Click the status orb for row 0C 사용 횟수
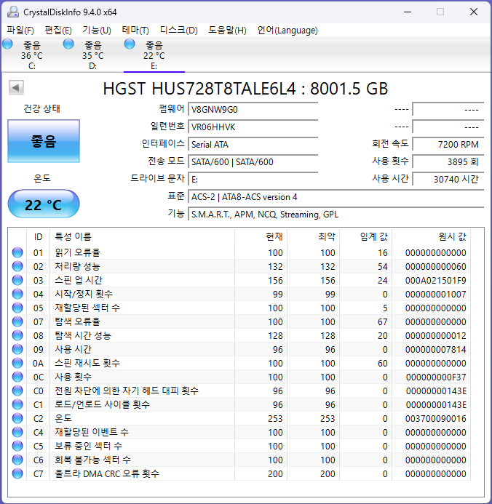This screenshot has width=492, height=504. [x=17, y=377]
